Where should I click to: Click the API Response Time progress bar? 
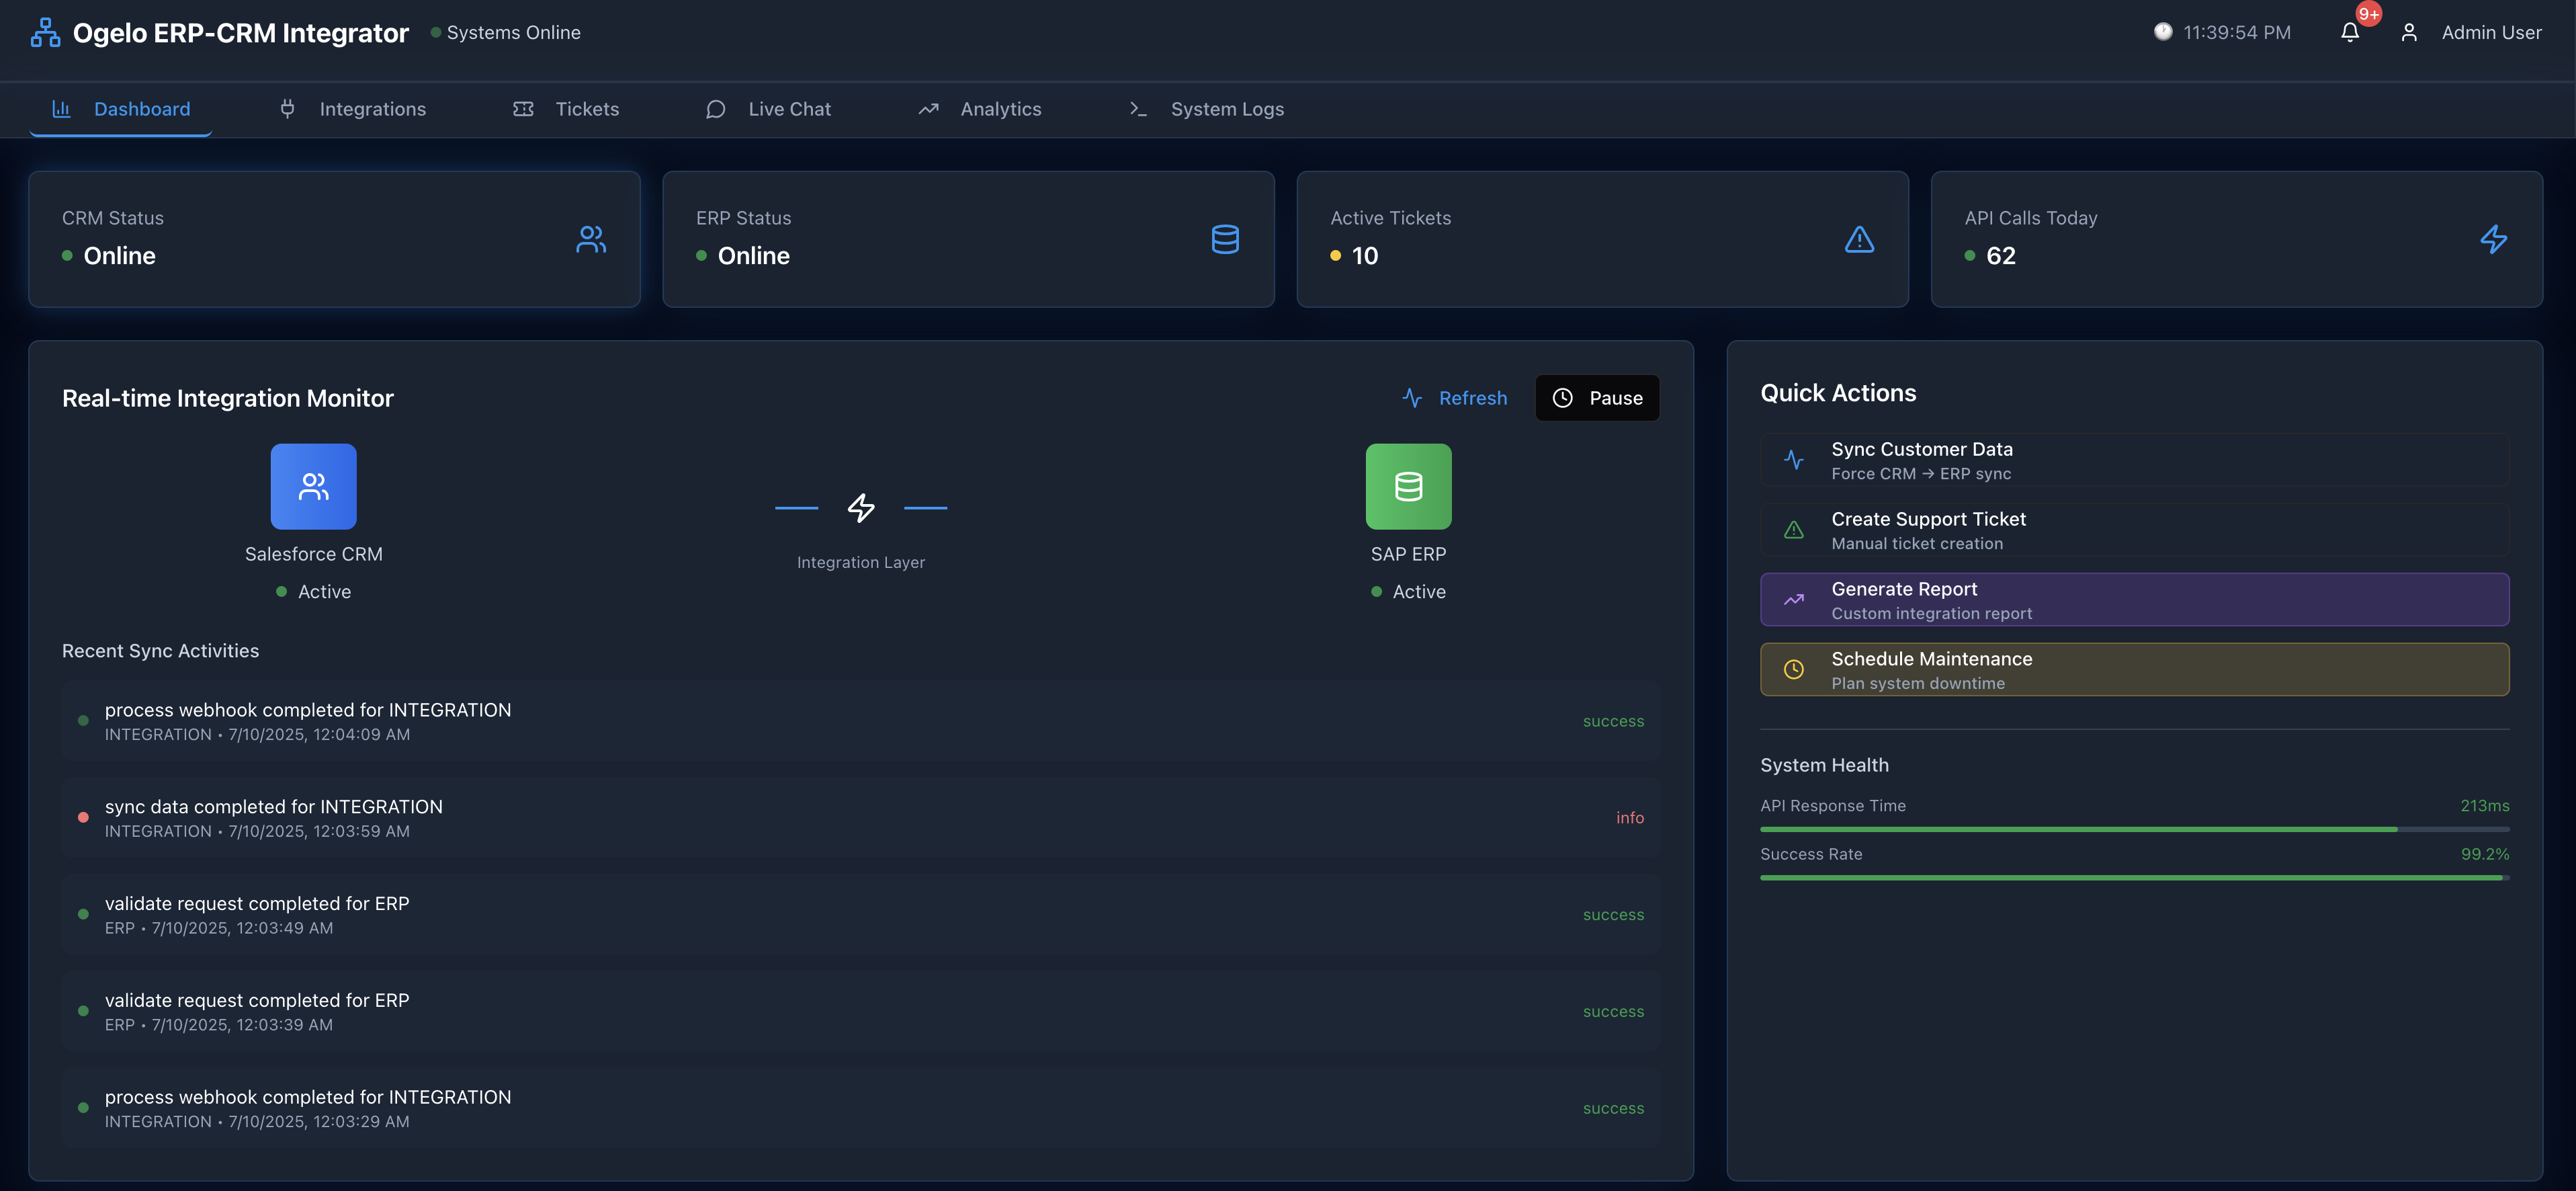coord(2134,829)
